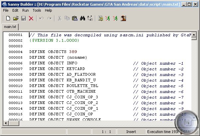
Task: Click the 'Execution time' status bar text
Action: (x=163, y=132)
